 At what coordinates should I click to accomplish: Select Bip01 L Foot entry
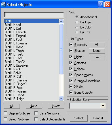31,40
